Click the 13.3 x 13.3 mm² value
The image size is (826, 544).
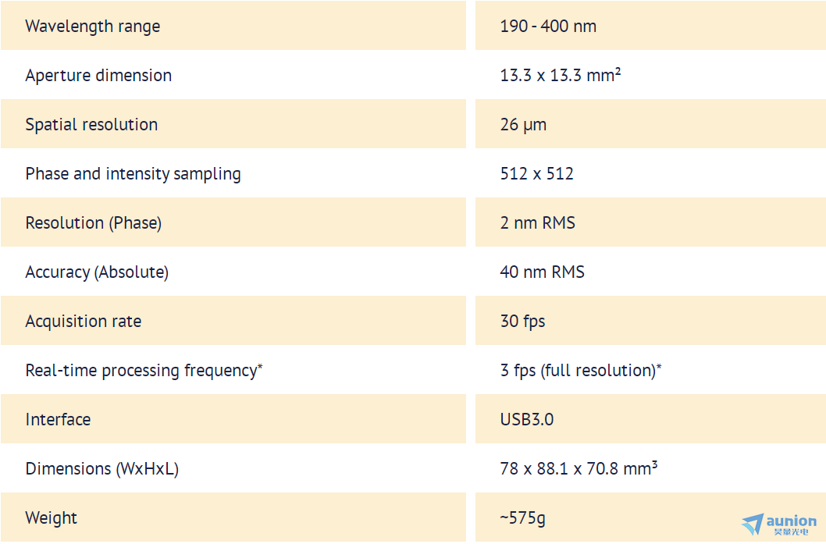[x=561, y=75]
